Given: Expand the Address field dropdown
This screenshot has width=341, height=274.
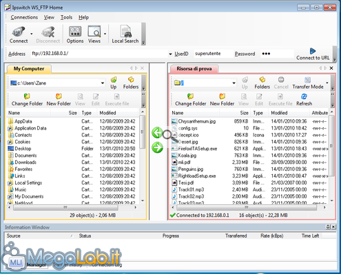Looking at the screenshot, I should 170,54.
